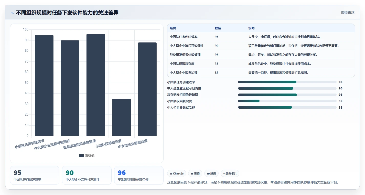Screen dimensions: 365x195
Task: Click the 中大型企业数据治理 x-axis label in the chart
Action: point(133,144)
